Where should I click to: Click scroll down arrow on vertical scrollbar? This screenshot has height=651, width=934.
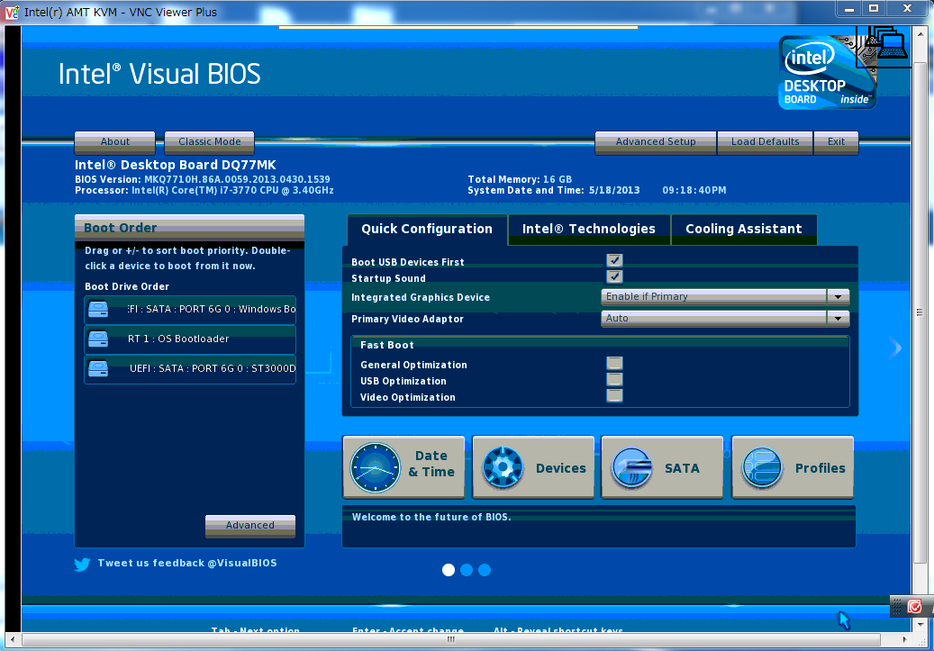pyautogui.click(x=920, y=624)
